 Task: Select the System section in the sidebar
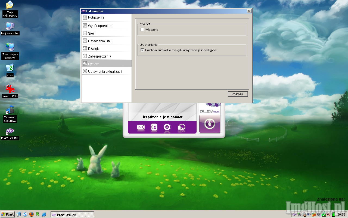point(106,64)
